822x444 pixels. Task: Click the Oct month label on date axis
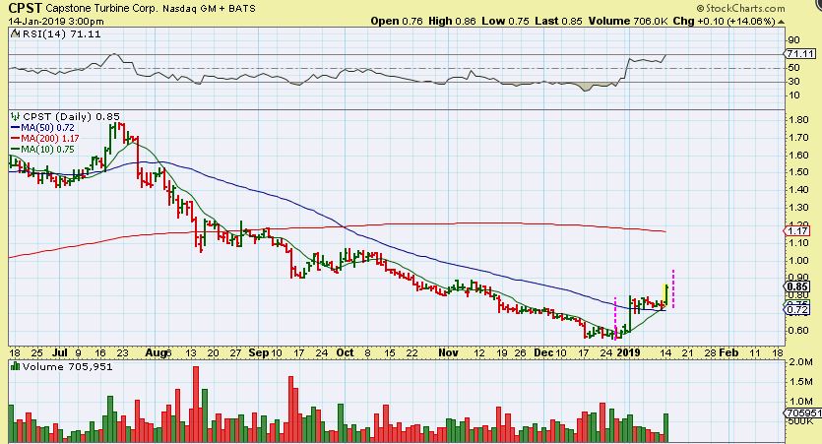pyautogui.click(x=345, y=352)
